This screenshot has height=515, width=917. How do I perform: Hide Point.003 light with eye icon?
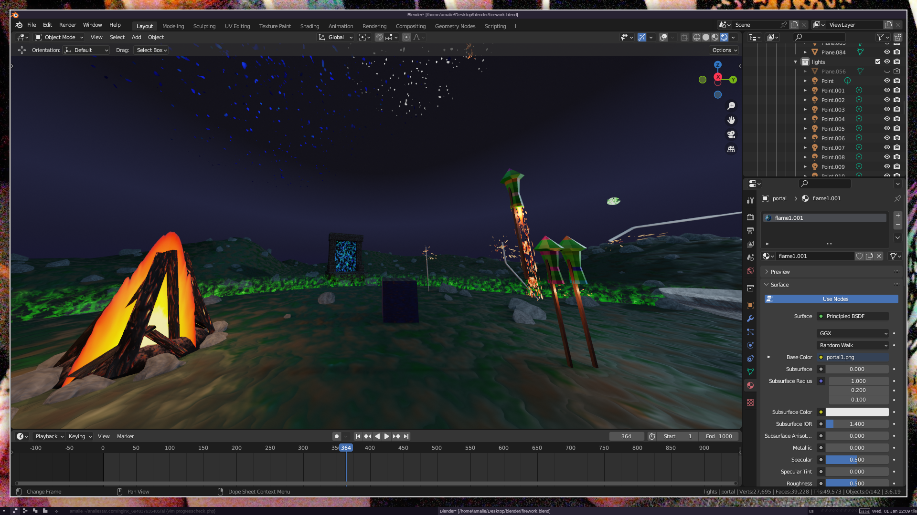[887, 110]
